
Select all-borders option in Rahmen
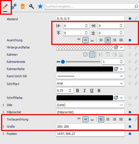85,55
